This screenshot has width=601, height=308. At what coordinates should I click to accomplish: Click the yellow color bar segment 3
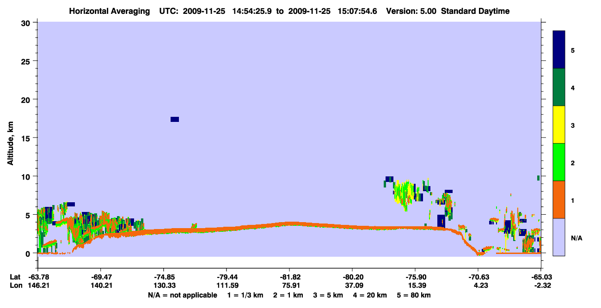[559, 125]
